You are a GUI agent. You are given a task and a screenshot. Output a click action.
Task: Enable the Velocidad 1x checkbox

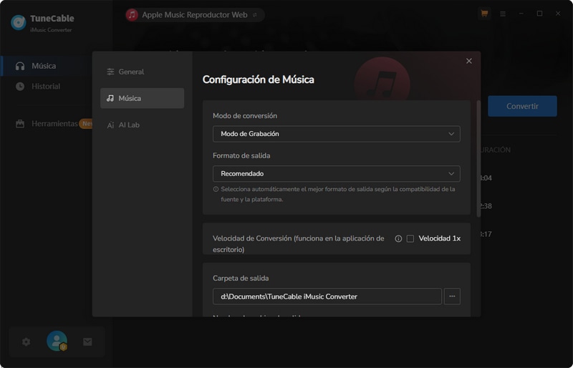coord(410,238)
